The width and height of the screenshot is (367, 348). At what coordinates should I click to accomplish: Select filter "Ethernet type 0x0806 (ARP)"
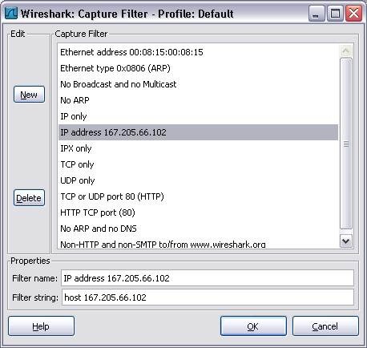(x=198, y=68)
